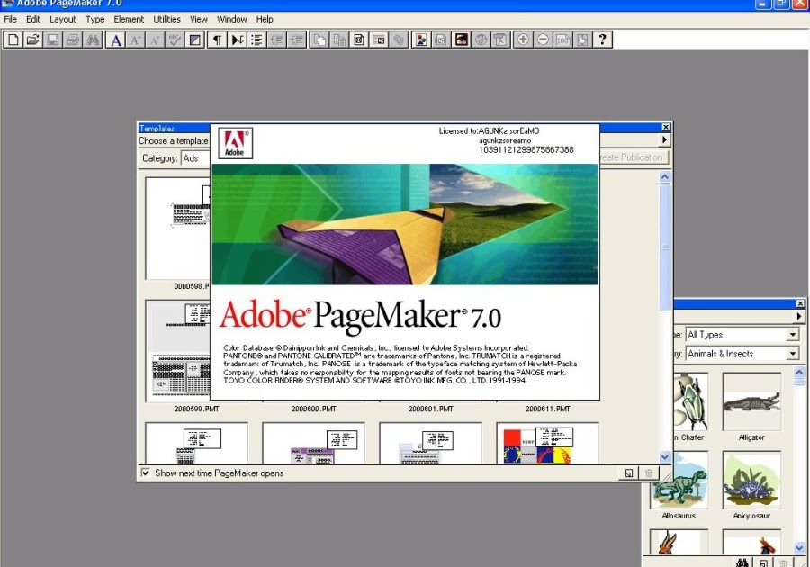Screen dimensions: 810x567
Task: Click the Zoom In plus icon
Action: pos(523,40)
